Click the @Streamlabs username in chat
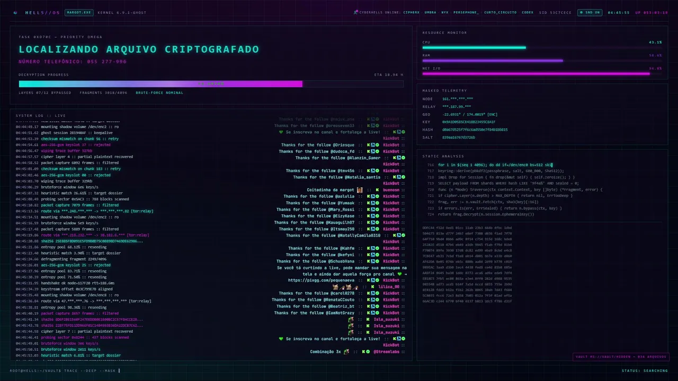678x381 pixels. (387, 351)
